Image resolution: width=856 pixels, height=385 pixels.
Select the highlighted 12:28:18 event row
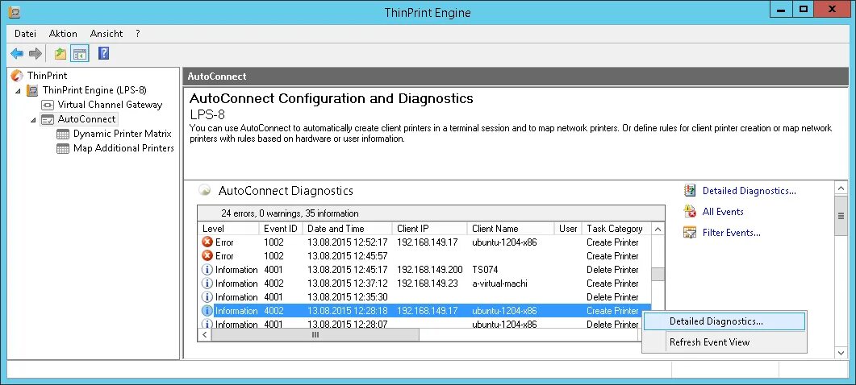(x=425, y=310)
